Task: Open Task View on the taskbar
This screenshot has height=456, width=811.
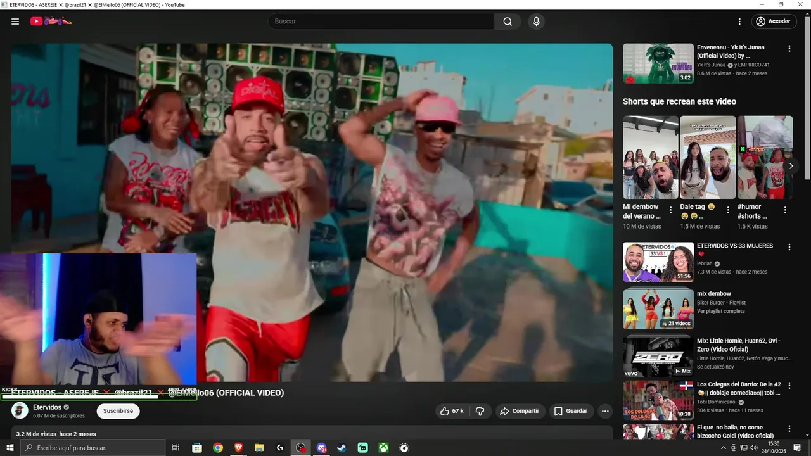Action: pos(176,448)
